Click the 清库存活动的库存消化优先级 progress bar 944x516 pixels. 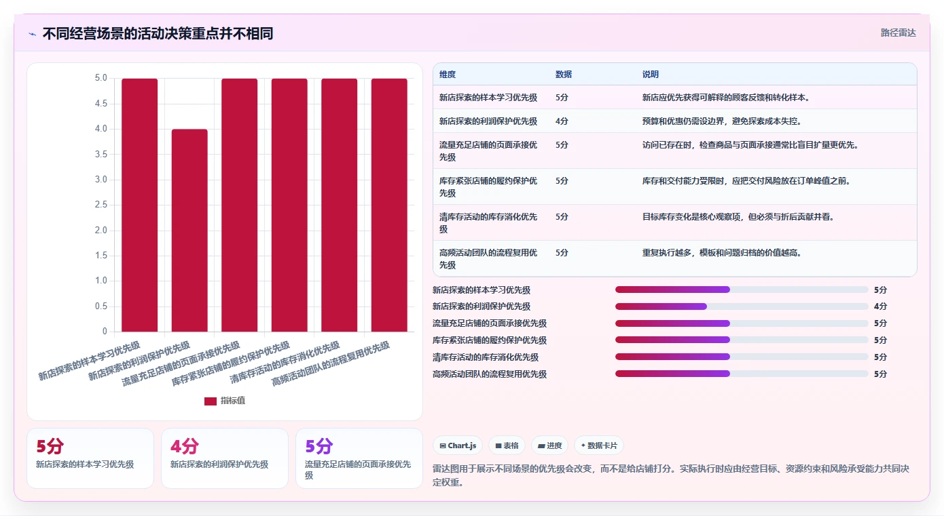(x=742, y=357)
